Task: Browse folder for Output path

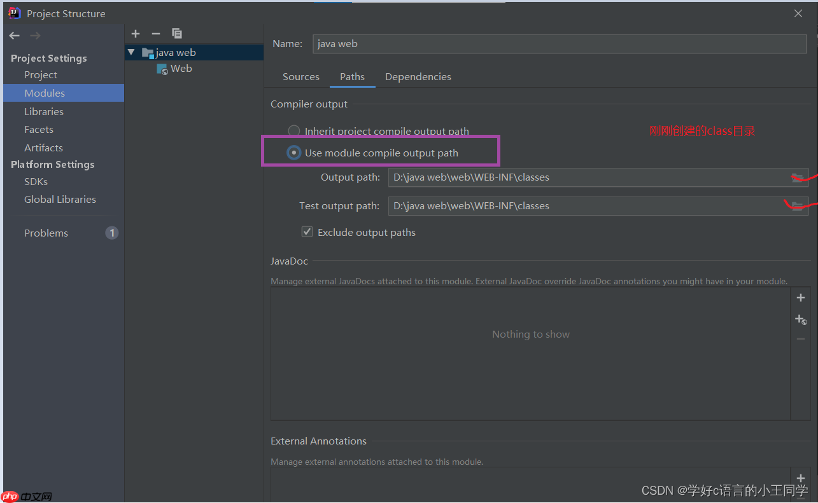Action: pos(796,177)
